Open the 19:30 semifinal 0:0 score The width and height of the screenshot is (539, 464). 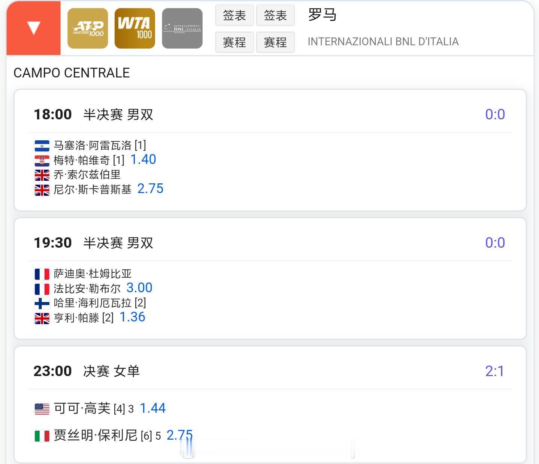pos(495,242)
